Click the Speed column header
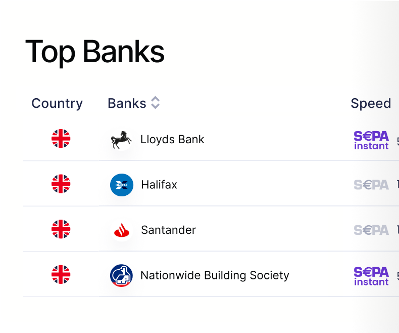Viewport: 399px width, 333px height. coord(371,104)
